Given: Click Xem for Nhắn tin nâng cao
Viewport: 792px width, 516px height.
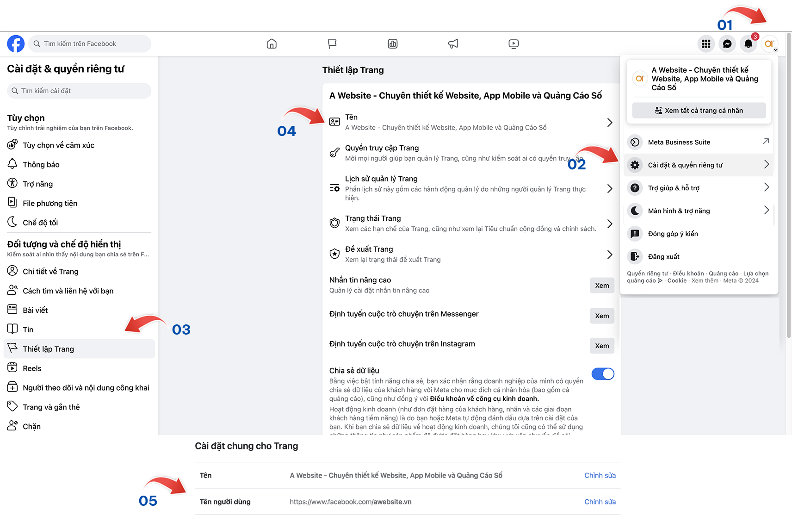Looking at the screenshot, I should pos(601,285).
